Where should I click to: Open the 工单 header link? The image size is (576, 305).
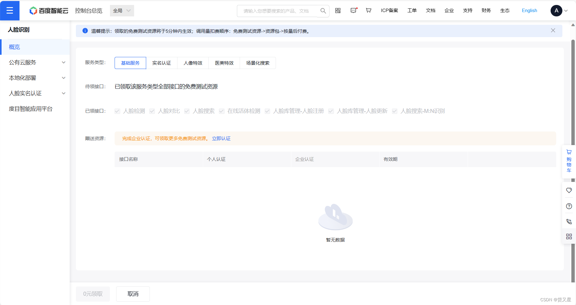tap(412, 11)
